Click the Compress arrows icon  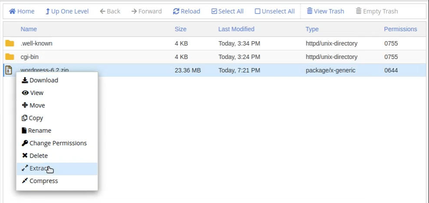(25, 180)
